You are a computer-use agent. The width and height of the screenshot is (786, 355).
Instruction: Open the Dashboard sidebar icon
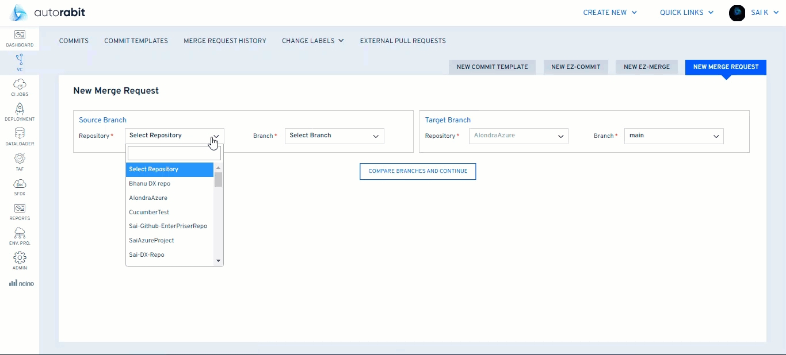click(20, 36)
